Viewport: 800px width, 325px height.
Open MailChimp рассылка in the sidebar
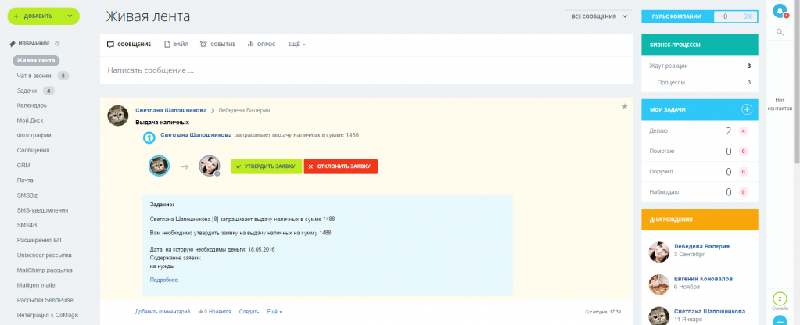[45, 270]
